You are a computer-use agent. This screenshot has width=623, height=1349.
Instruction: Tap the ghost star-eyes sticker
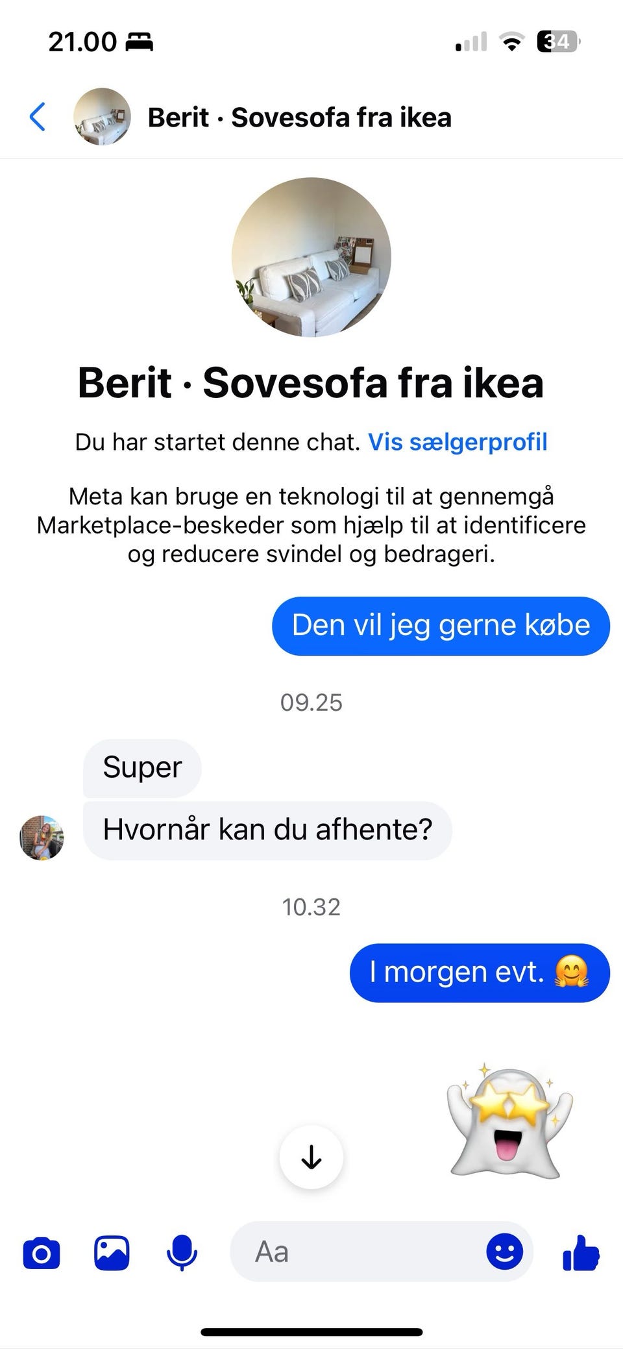tap(509, 1121)
